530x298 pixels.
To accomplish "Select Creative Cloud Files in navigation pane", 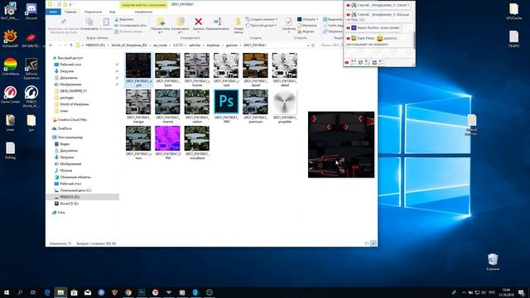I will [70, 119].
